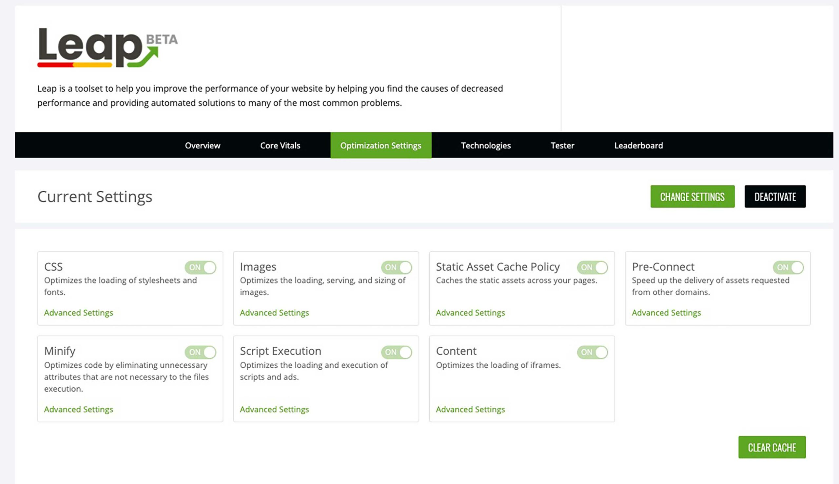This screenshot has width=839, height=484.
Task: Click the Current Settings heading
Action: pos(95,197)
